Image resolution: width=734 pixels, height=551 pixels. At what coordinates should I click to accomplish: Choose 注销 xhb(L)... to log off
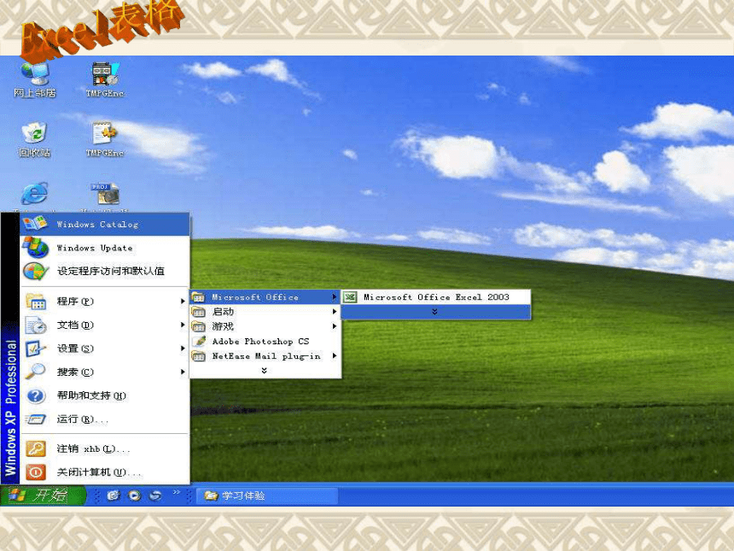coord(105,448)
